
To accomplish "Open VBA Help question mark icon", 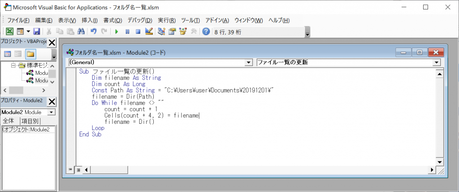I will pos(206,32).
